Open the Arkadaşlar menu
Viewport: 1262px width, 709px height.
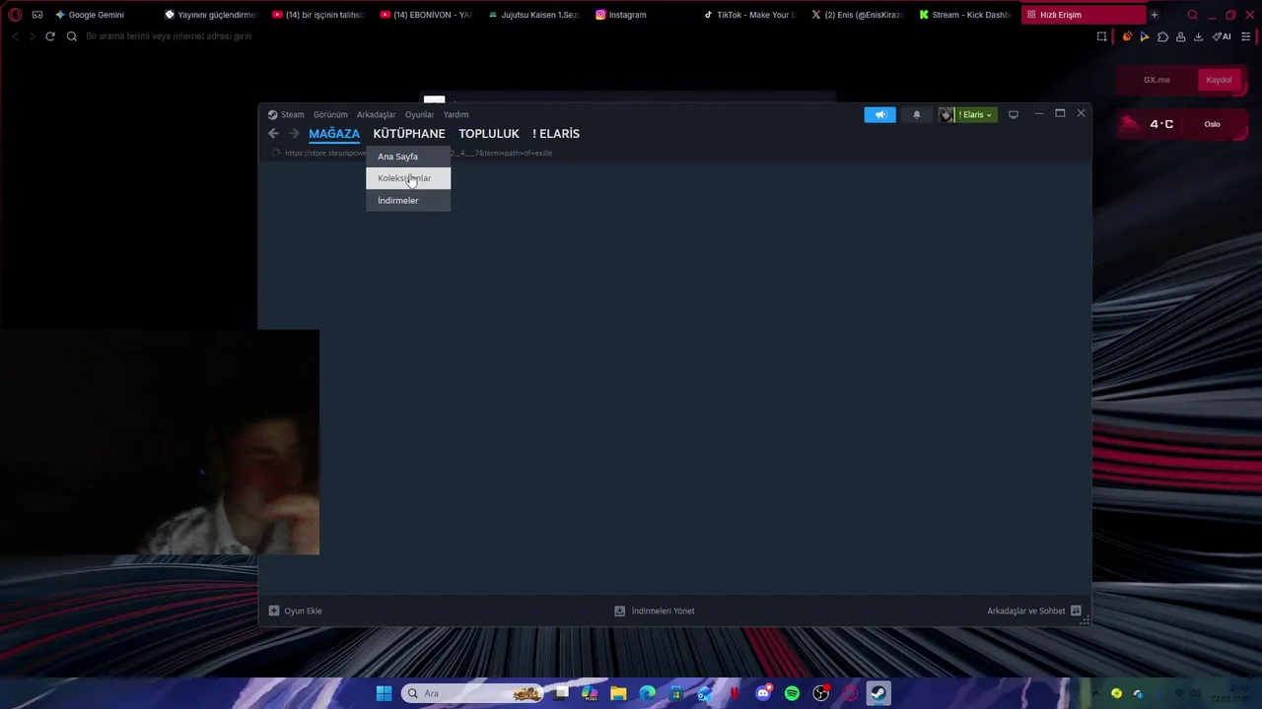[376, 114]
